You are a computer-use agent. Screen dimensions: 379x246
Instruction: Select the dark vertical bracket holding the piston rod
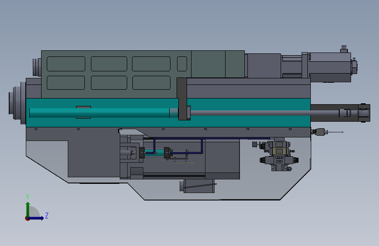(183, 99)
